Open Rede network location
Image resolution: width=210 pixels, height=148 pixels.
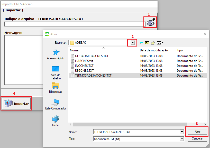point(56,121)
